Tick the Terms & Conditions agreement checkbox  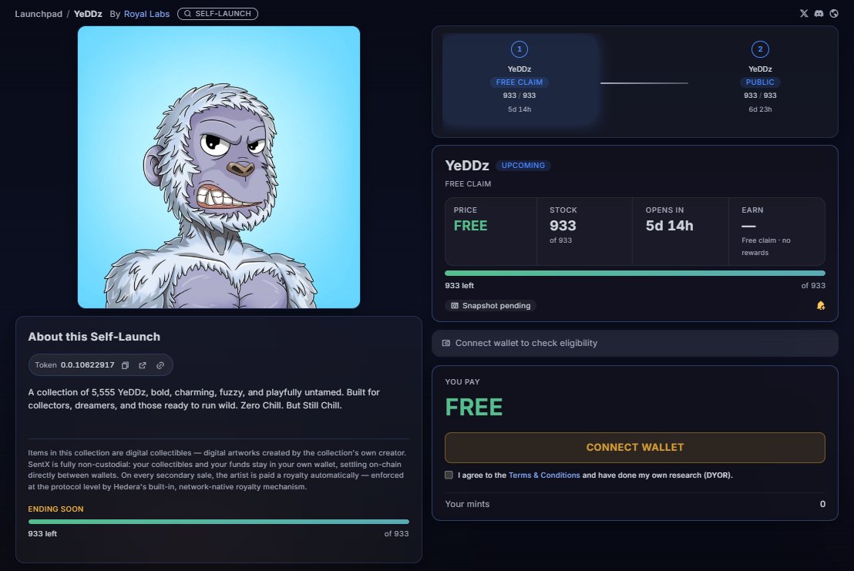449,475
